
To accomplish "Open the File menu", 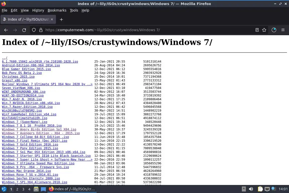I will tap(5, 10).
